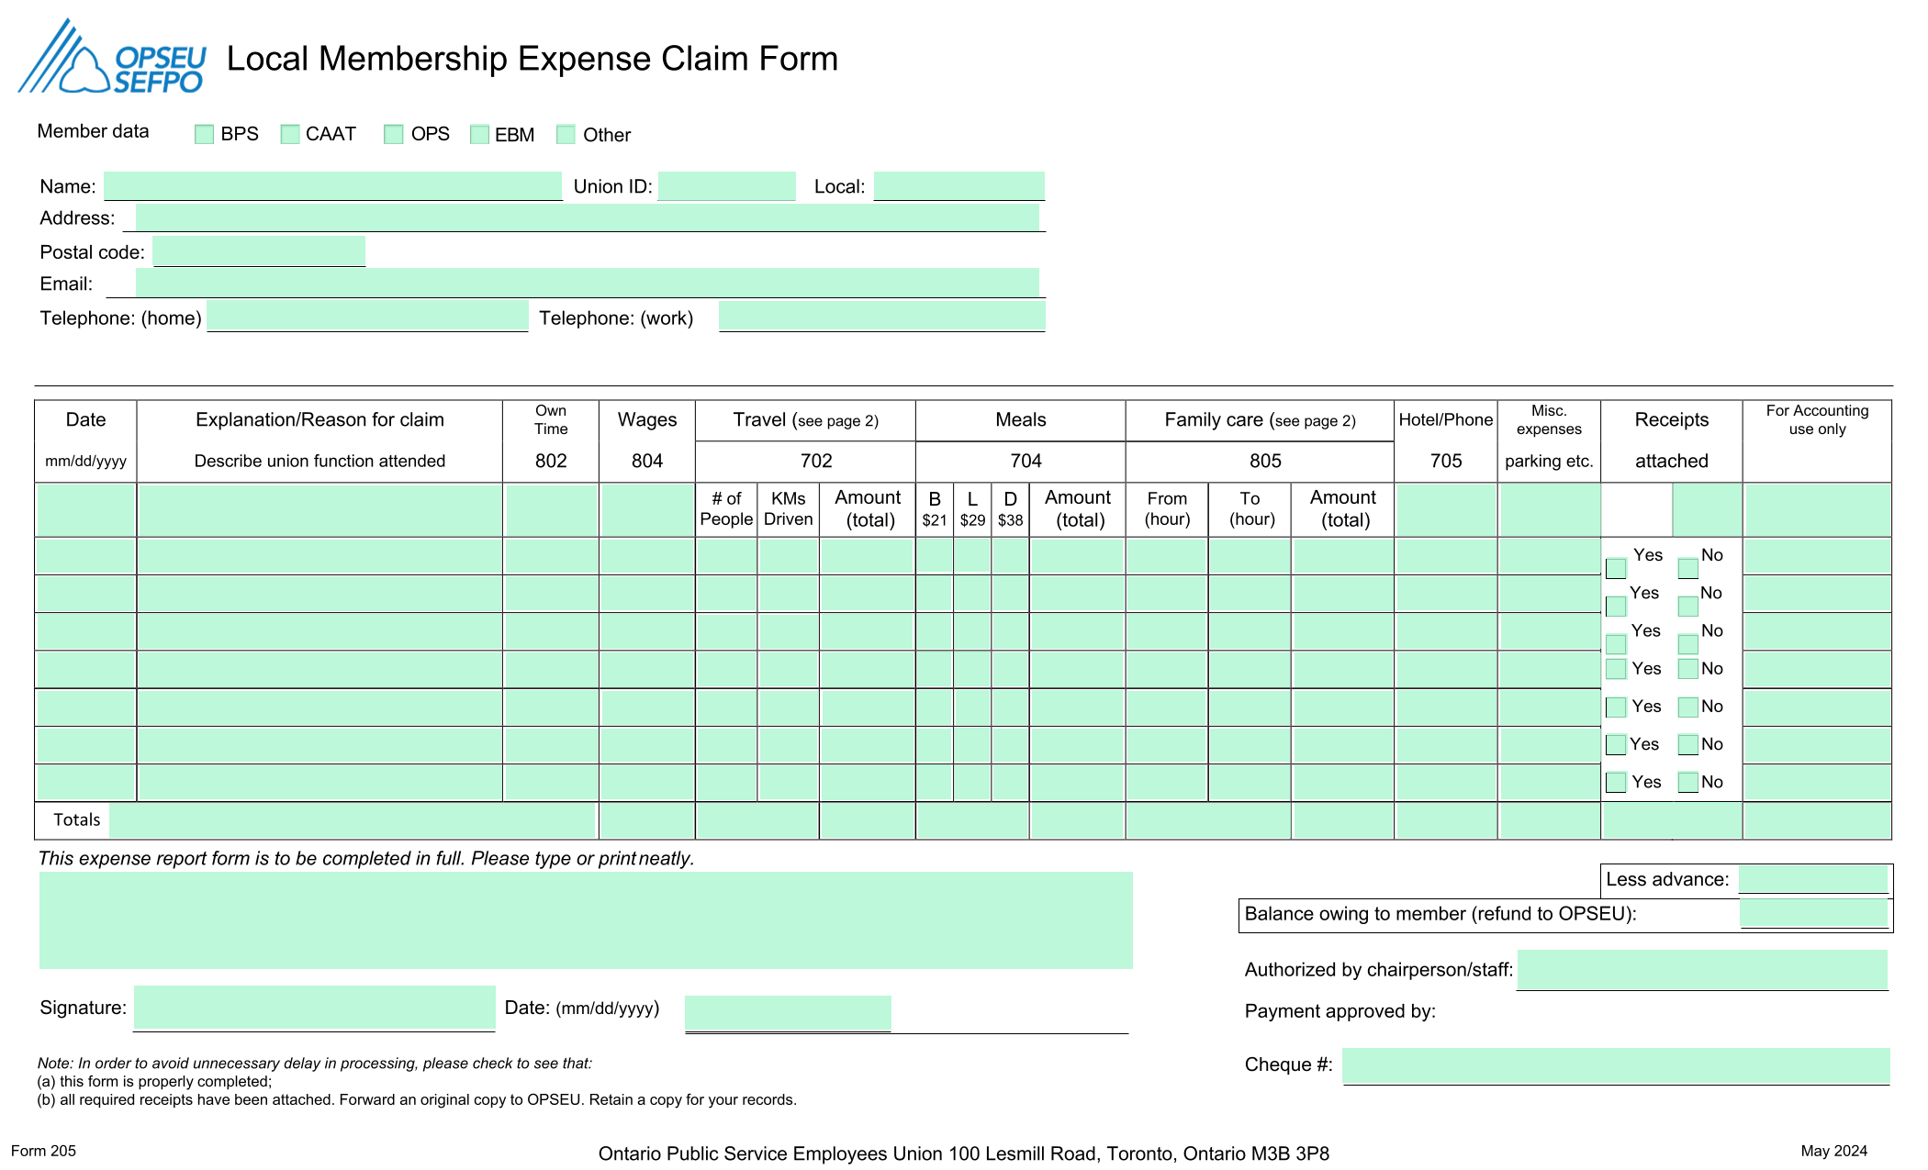Click the Postal code field

(259, 251)
